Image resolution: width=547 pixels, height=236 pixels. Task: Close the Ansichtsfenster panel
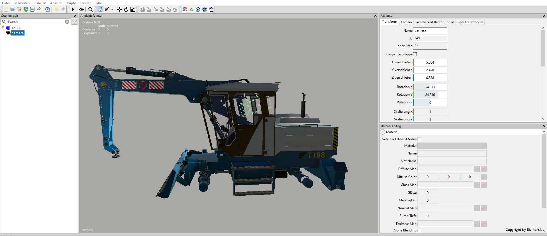point(375,16)
